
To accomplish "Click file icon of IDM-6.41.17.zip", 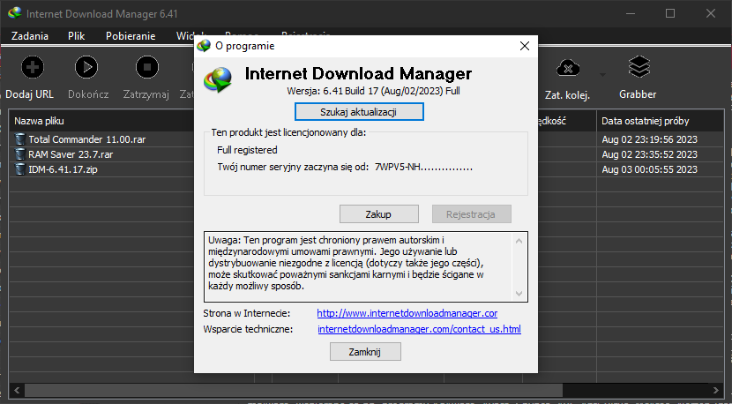I will [20, 169].
